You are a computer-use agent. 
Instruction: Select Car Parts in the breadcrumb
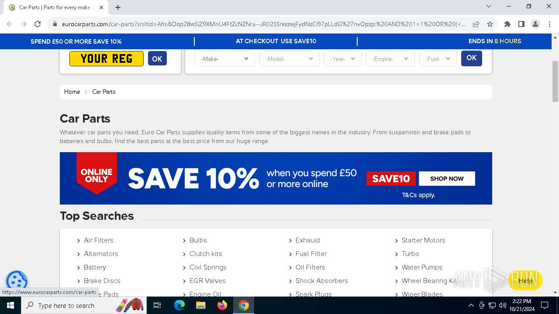pyautogui.click(x=104, y=92)
